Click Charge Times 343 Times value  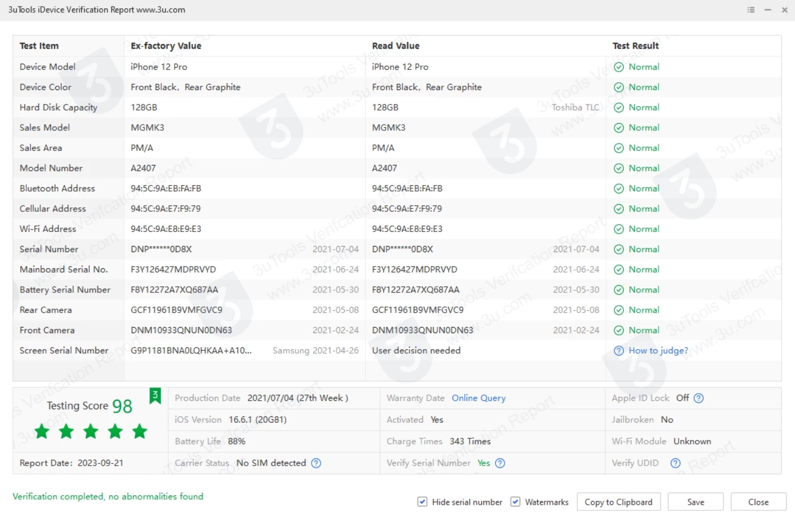click(x=470, y=441)
